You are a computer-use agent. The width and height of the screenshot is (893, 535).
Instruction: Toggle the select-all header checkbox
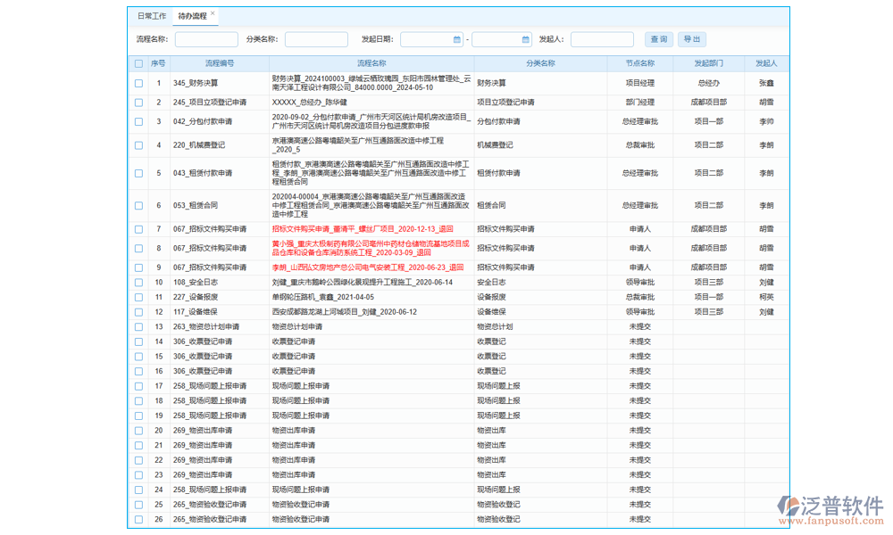138,63
